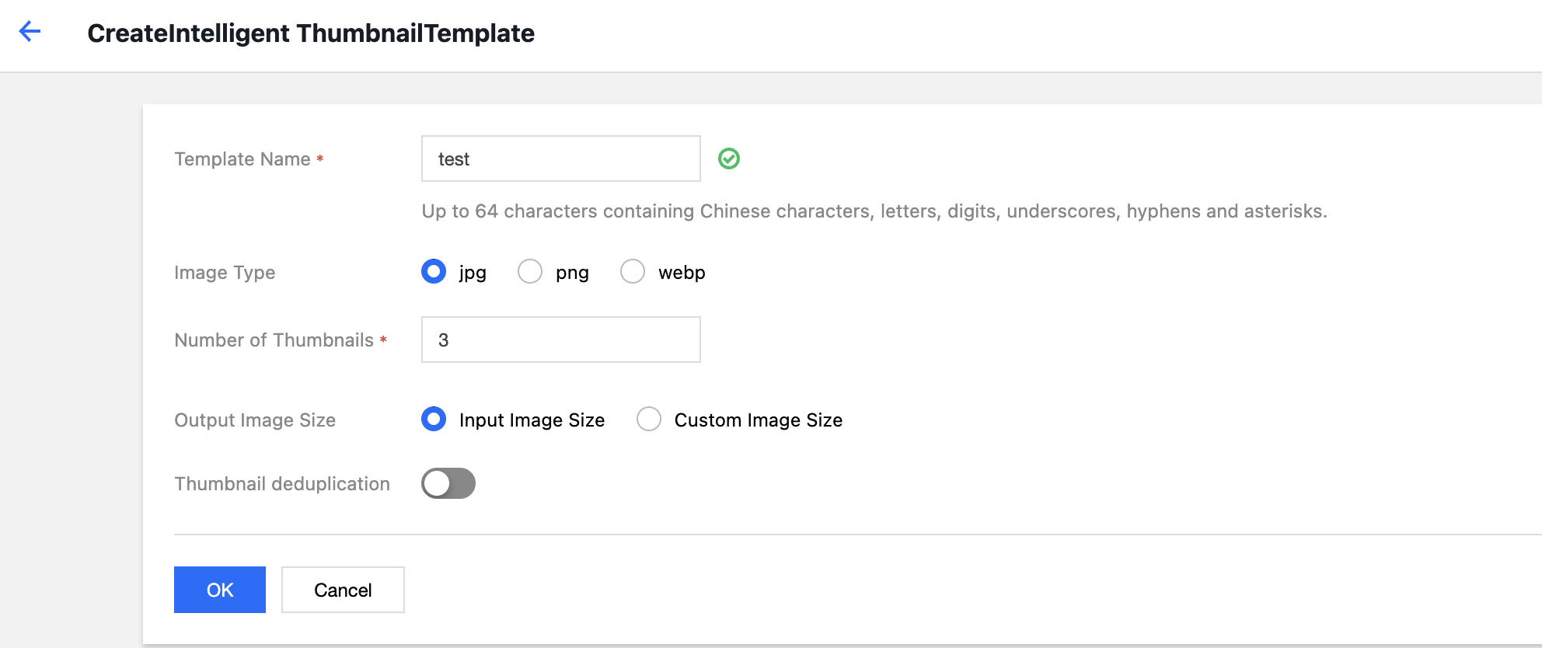
Task: Click the 64-character naming hint text
Action: [874, 211]
